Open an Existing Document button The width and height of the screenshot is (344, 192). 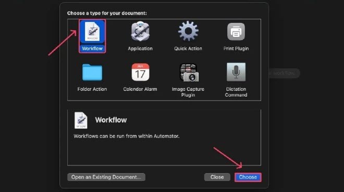coord(106,177)
